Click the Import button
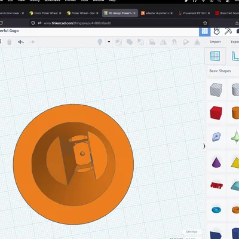239x239 pixels. (x=215, y=42)
